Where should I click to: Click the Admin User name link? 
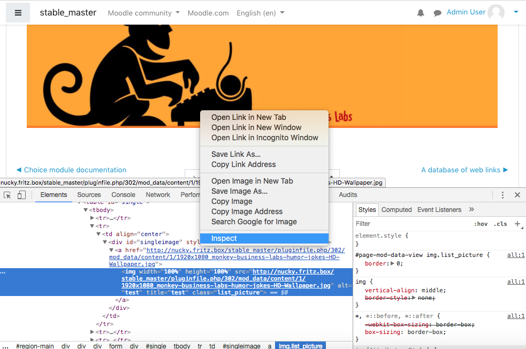pos(466,12)
